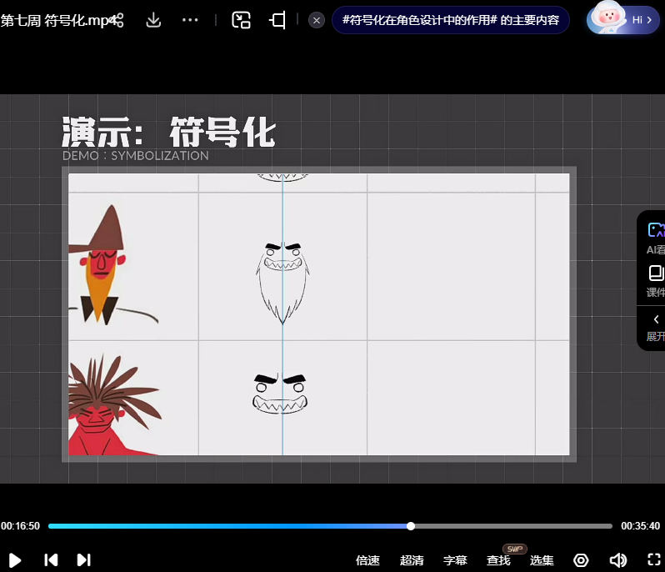The image size is (665, 572).
Task: Open the 超清 video quality menu
Action: click(x=412, y=560)
